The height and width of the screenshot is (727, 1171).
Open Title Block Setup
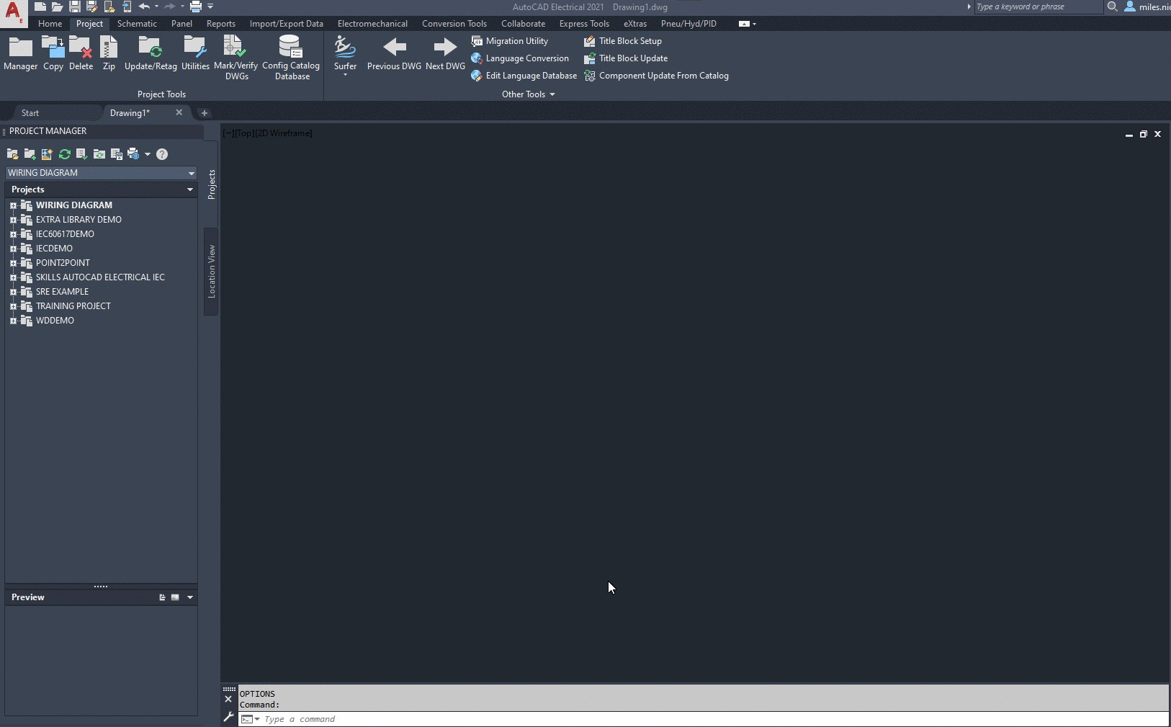click(x=623, y=41)
